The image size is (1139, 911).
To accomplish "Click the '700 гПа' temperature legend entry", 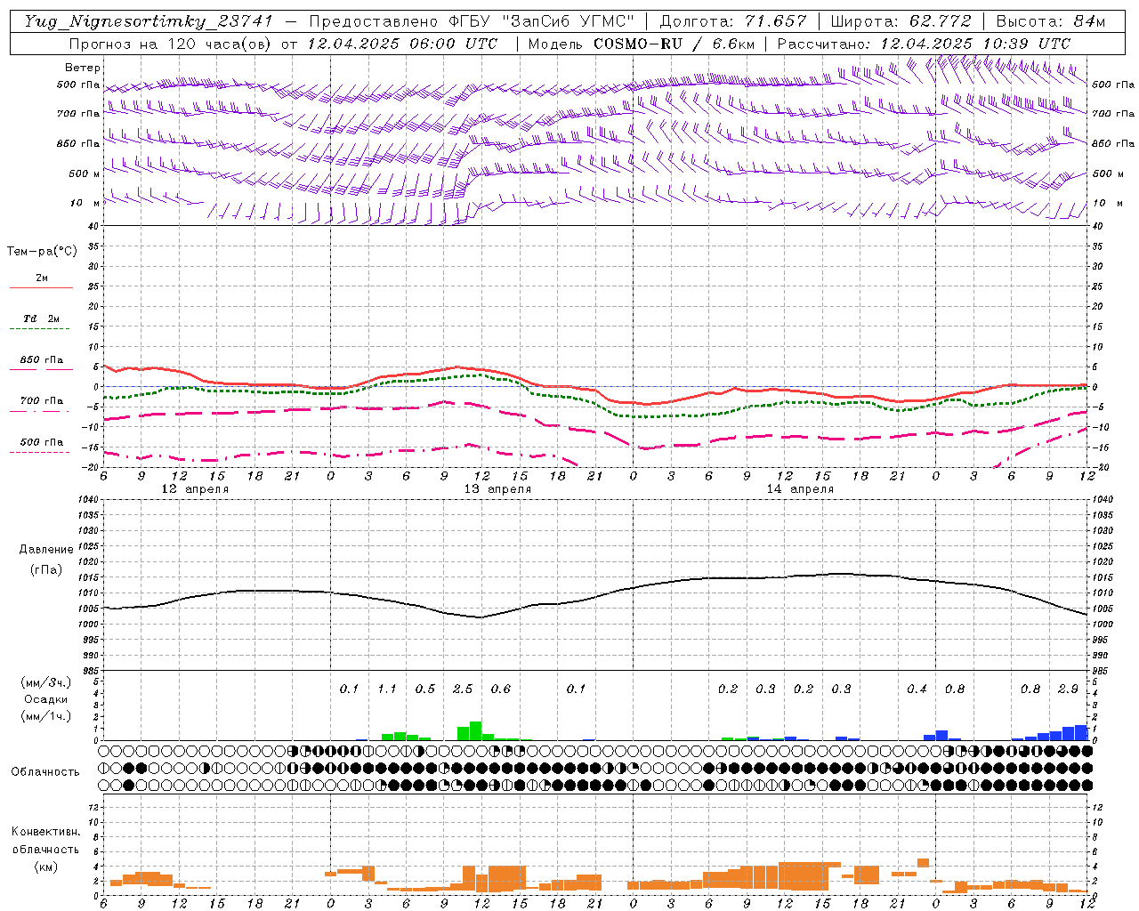I will point(42,401).
